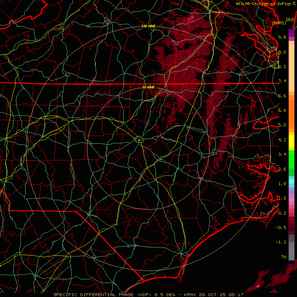Click the "4.2" scale value
Screen dimensions: 297x297
[282, 140]
